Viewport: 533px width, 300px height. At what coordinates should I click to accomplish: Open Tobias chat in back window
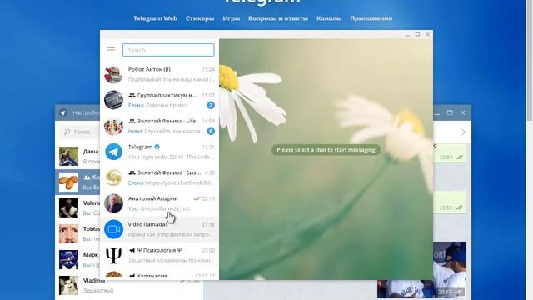pos(77,233)
